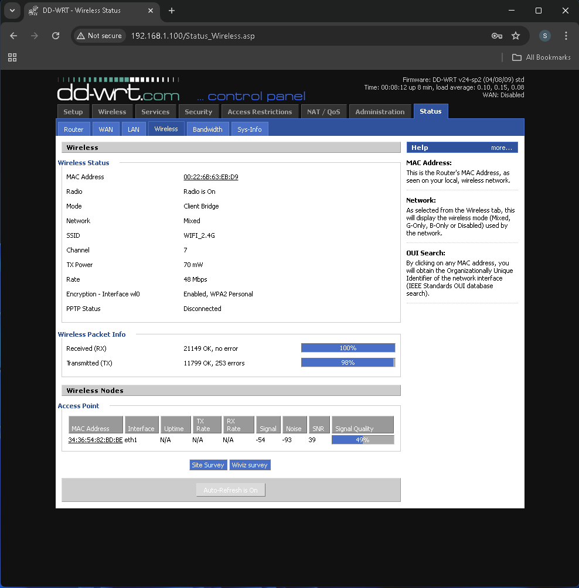This screenshot has height=588, width=579.
Task: Click the Not secure site info chip
Action: pos(98,36)
